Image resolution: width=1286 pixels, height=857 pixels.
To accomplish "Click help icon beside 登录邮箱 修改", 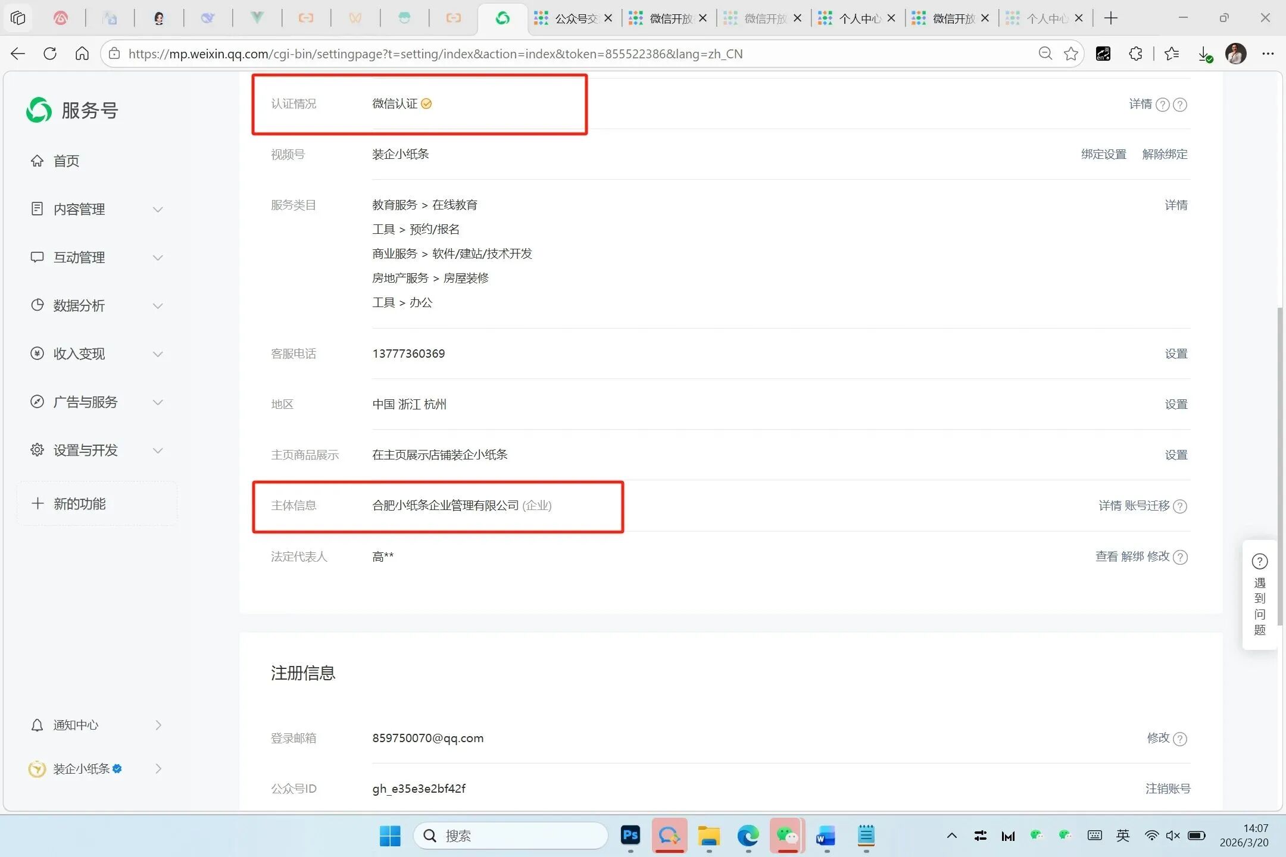I will click(x=1179, y=739).
